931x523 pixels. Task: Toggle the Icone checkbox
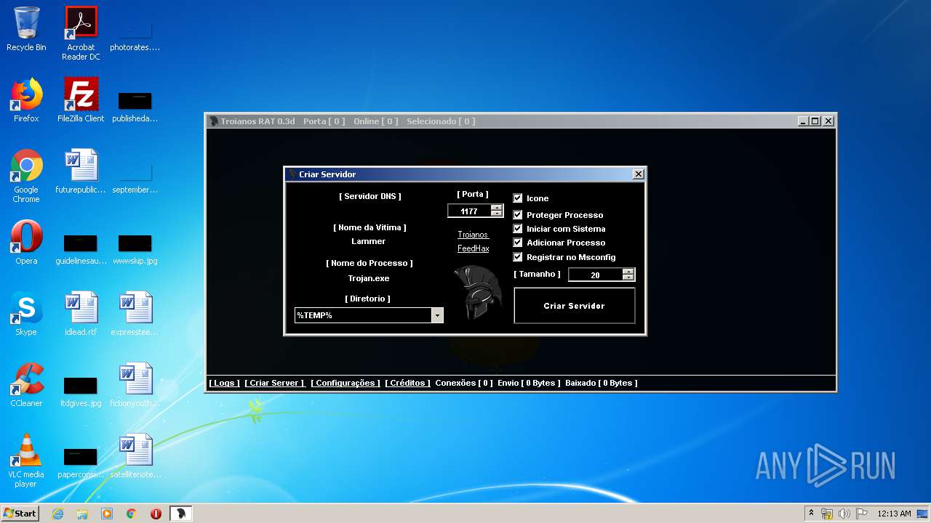(518, 198)
